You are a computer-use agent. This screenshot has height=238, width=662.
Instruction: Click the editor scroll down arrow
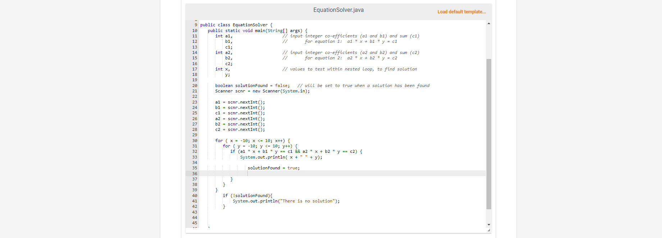489,225
